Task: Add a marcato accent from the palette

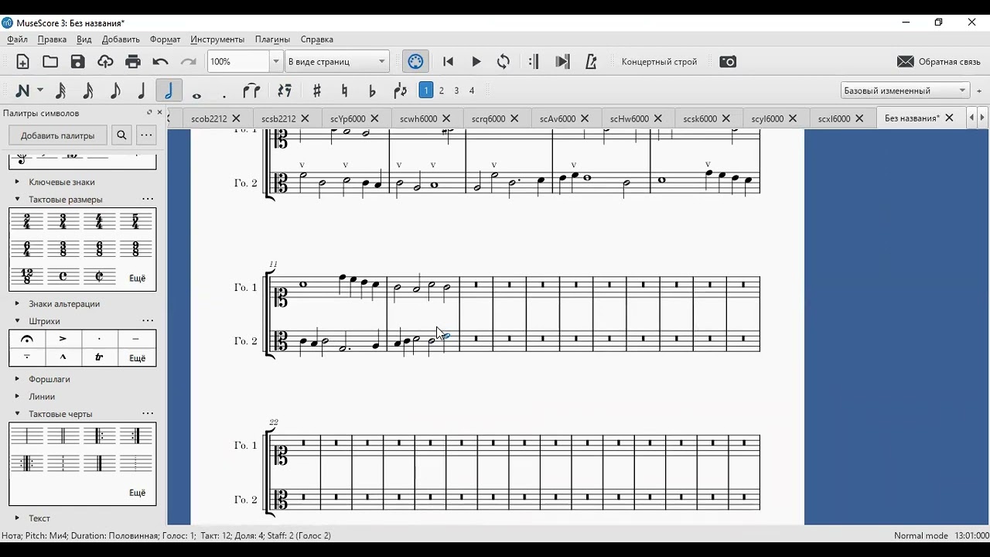Action: click(x=63, y=357)
